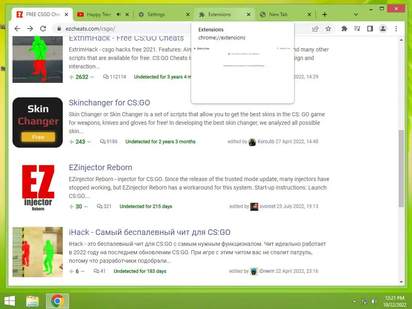Downvote ExtrimHack with the minus icon

pyautogui.click(x=92, y=77)
